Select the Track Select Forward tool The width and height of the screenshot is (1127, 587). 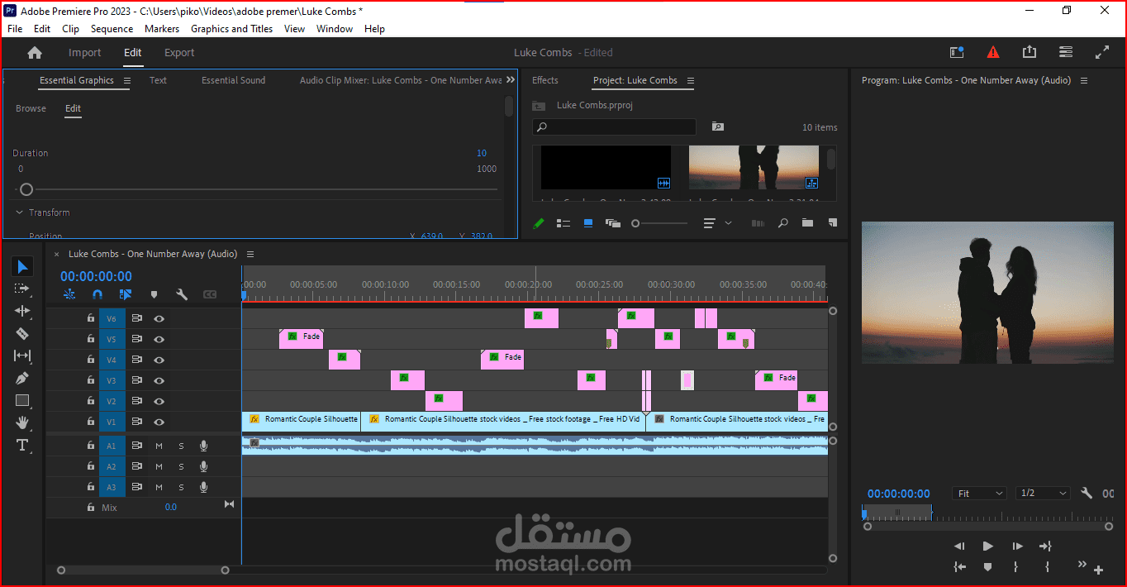(22, 289)
